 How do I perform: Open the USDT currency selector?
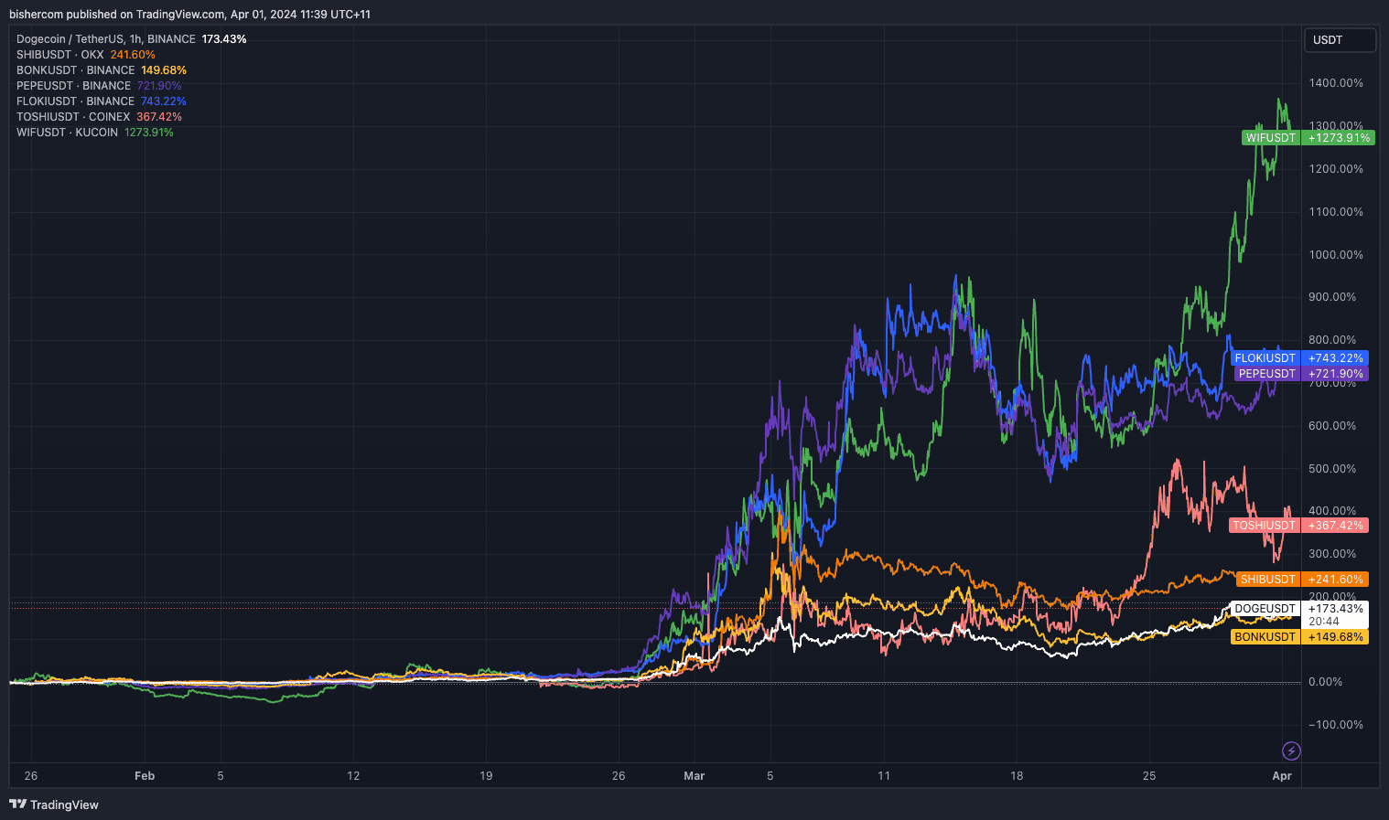point(1340,40)
